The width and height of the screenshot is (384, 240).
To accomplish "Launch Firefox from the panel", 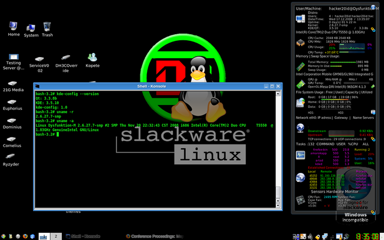I will coord(25,236).
